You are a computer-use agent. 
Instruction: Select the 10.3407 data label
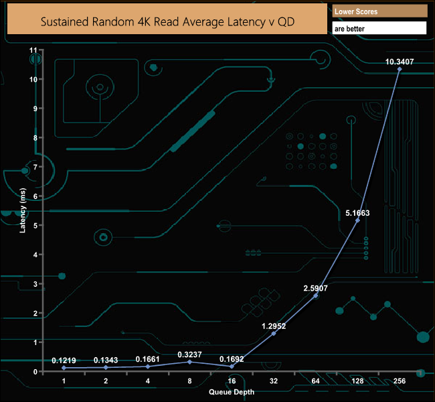pos(400,62)
